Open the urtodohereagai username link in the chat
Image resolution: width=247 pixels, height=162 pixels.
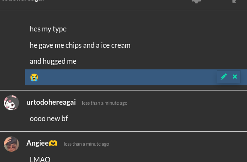[51, 103]
